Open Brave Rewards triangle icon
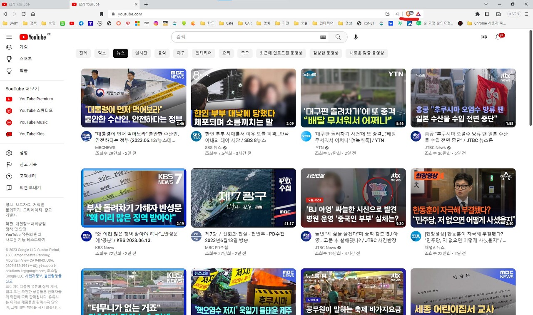 click(x=418, y=14)
